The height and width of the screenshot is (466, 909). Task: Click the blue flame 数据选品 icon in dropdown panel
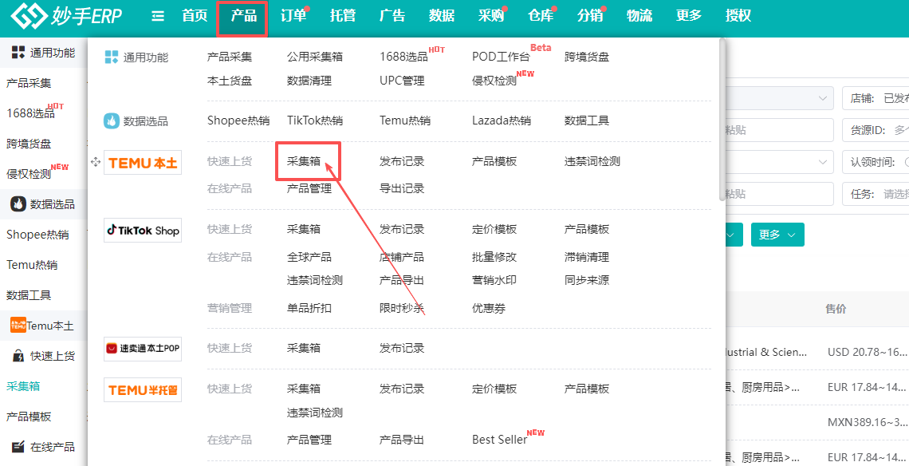[x=112, y=120]
